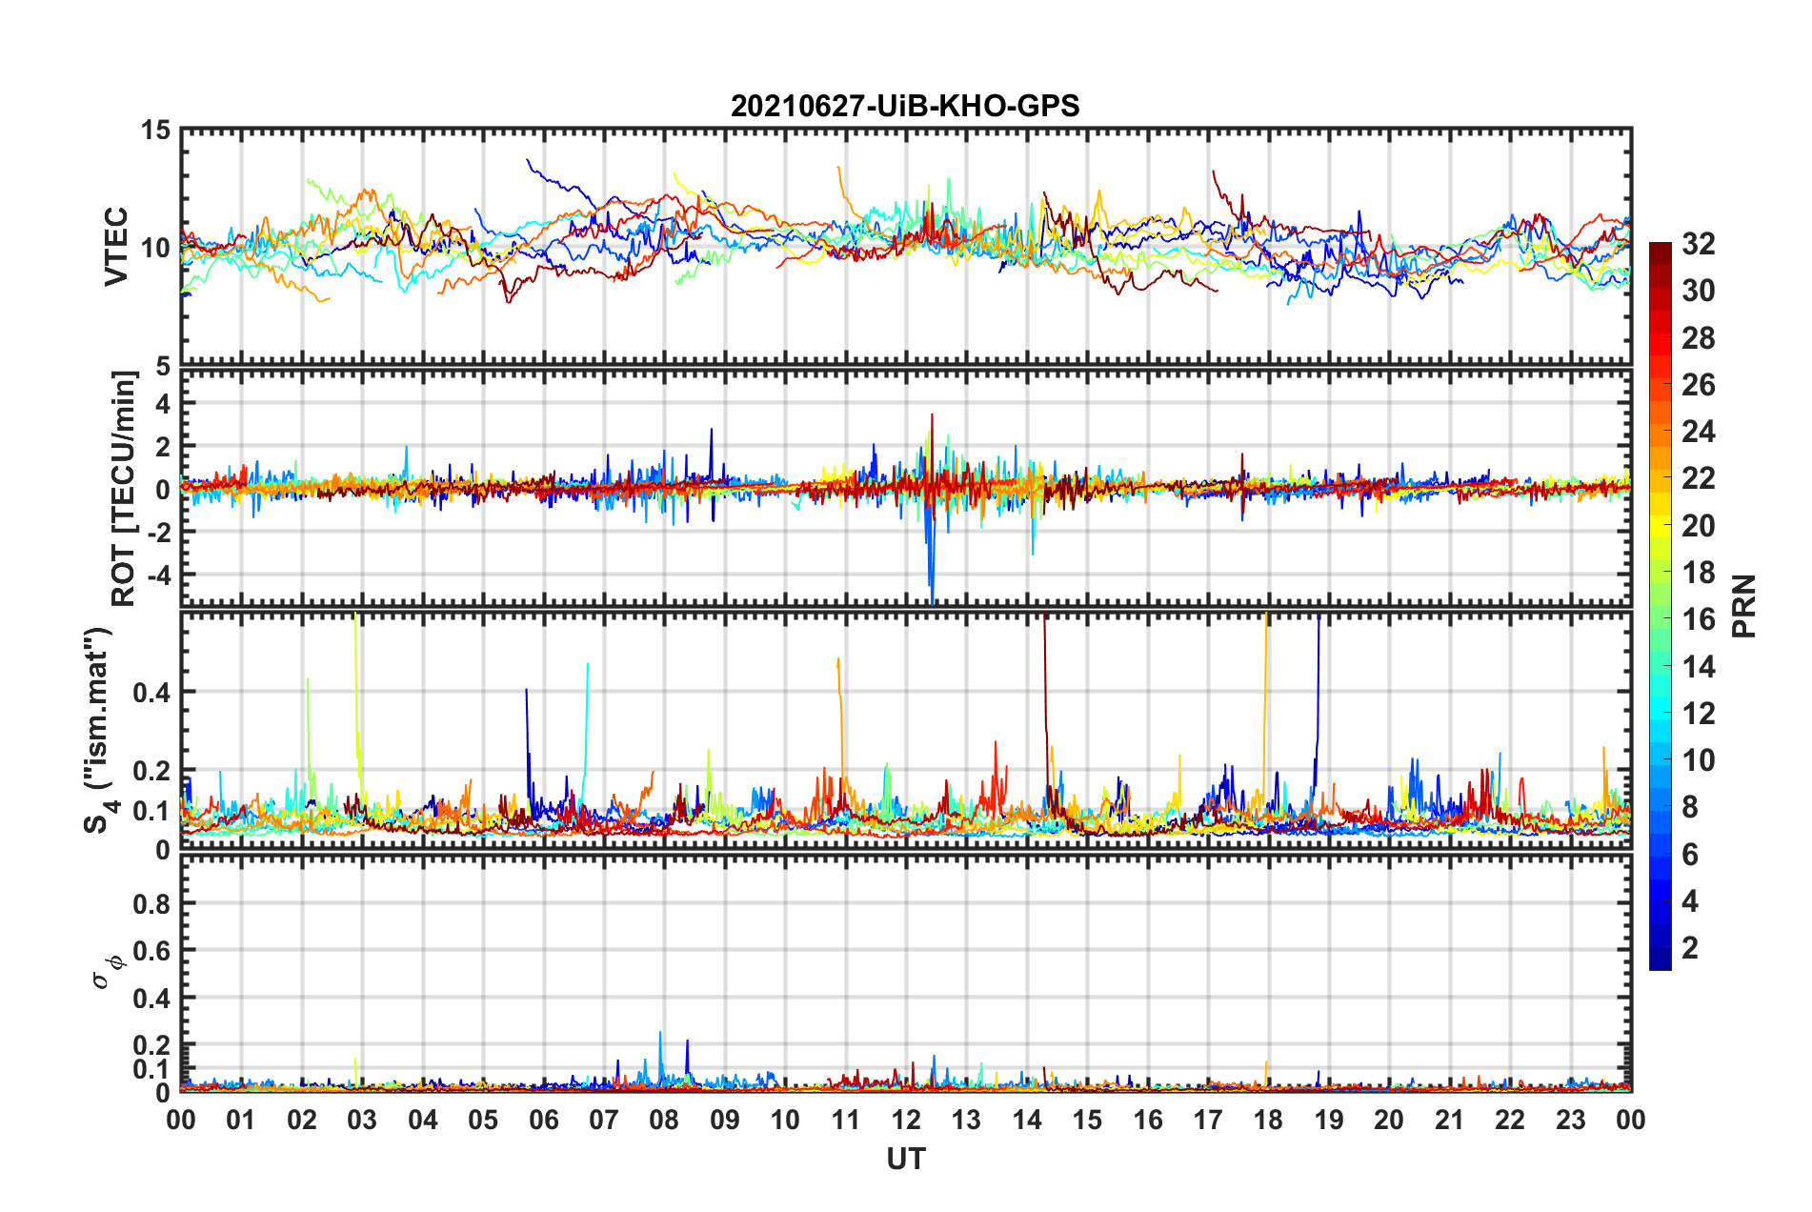Viewport: 1812px width, 1212px height.
Task: Click ROT y-axis tick 4
Action: 163,404
